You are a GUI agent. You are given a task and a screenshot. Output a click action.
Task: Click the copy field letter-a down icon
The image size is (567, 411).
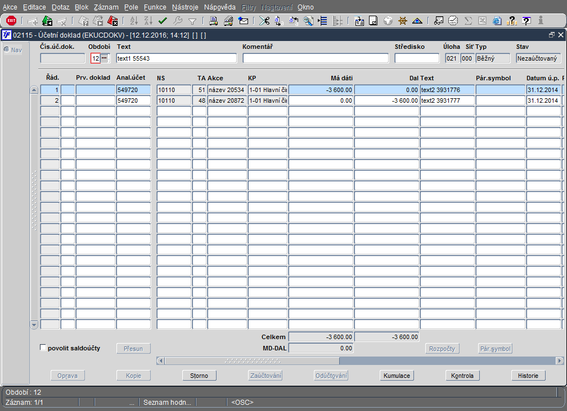tap(278, 21)
